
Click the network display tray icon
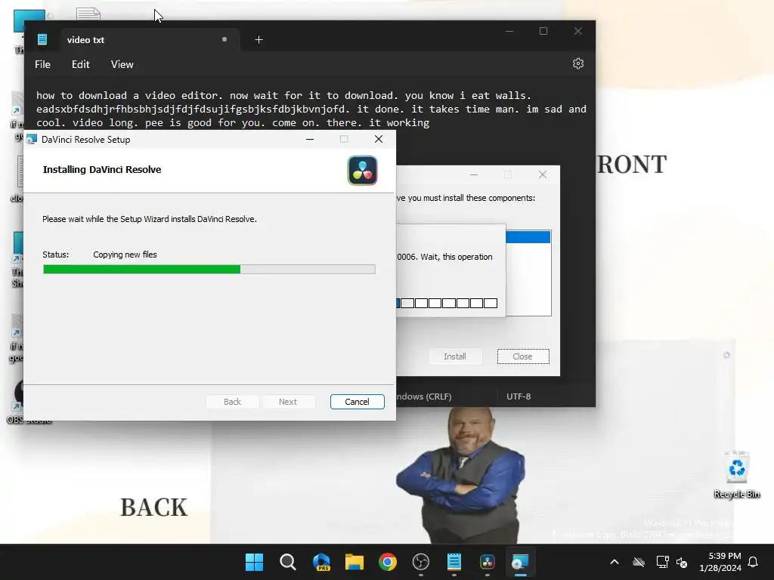(x=662, y=562)
